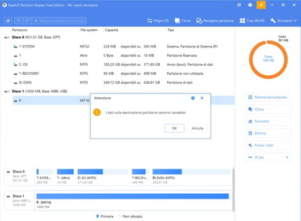Screen dimensions: 301x221
Task: Click the Primaria legend swatch
Action: 97,216
